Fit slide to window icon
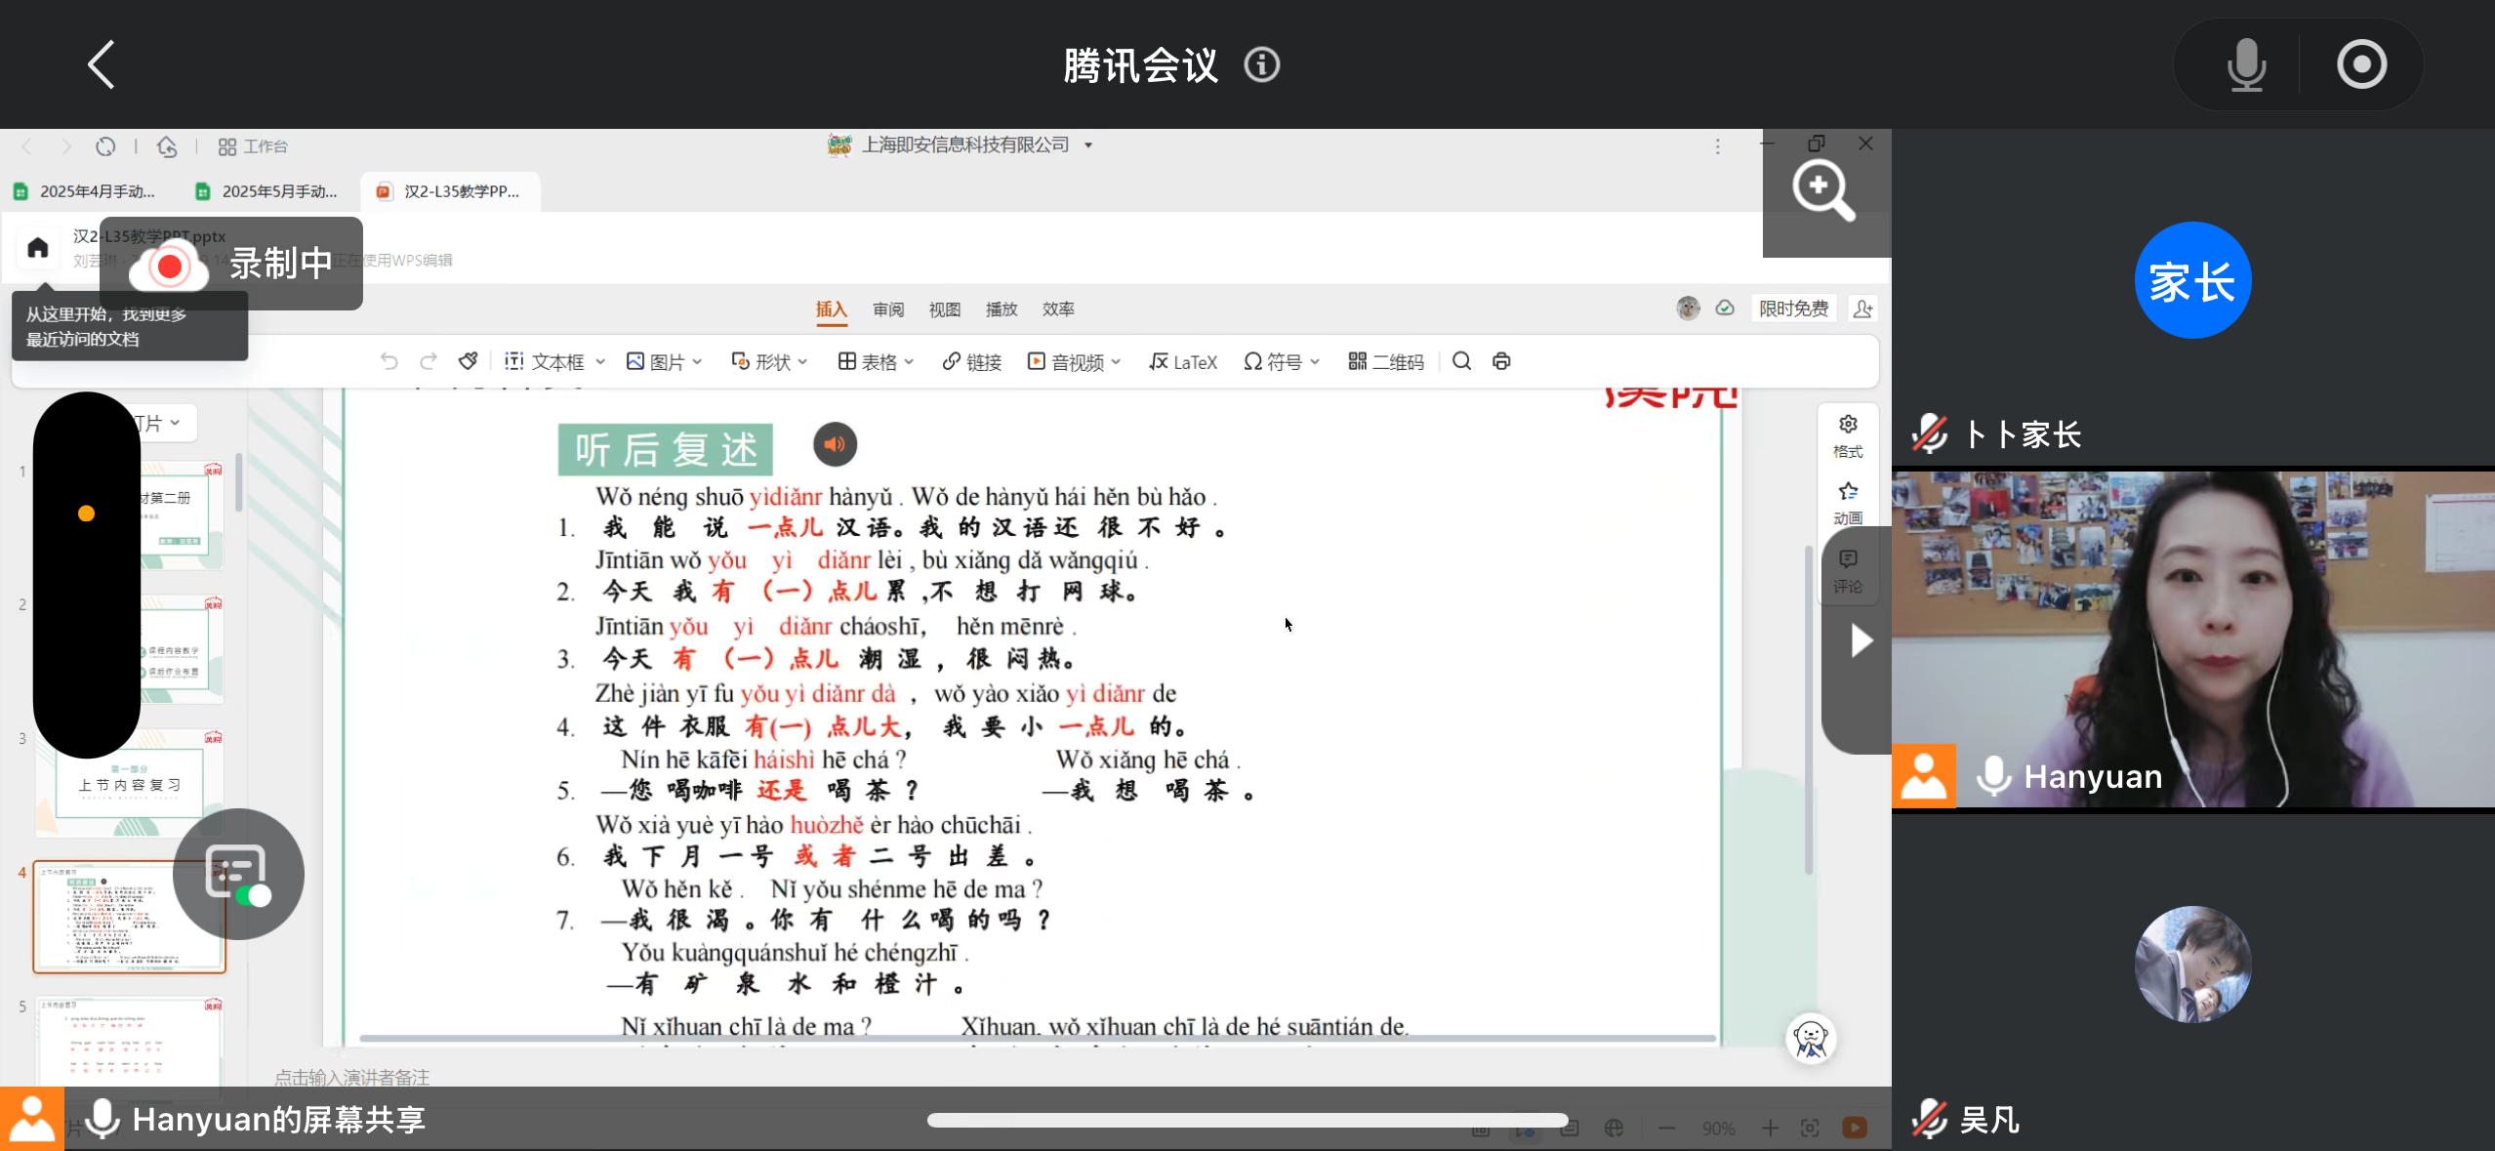The image size is (2495, 1151). (x=1810, y=1129)
